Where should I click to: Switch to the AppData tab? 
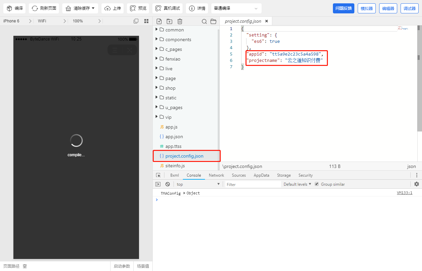tap(261, 175)
